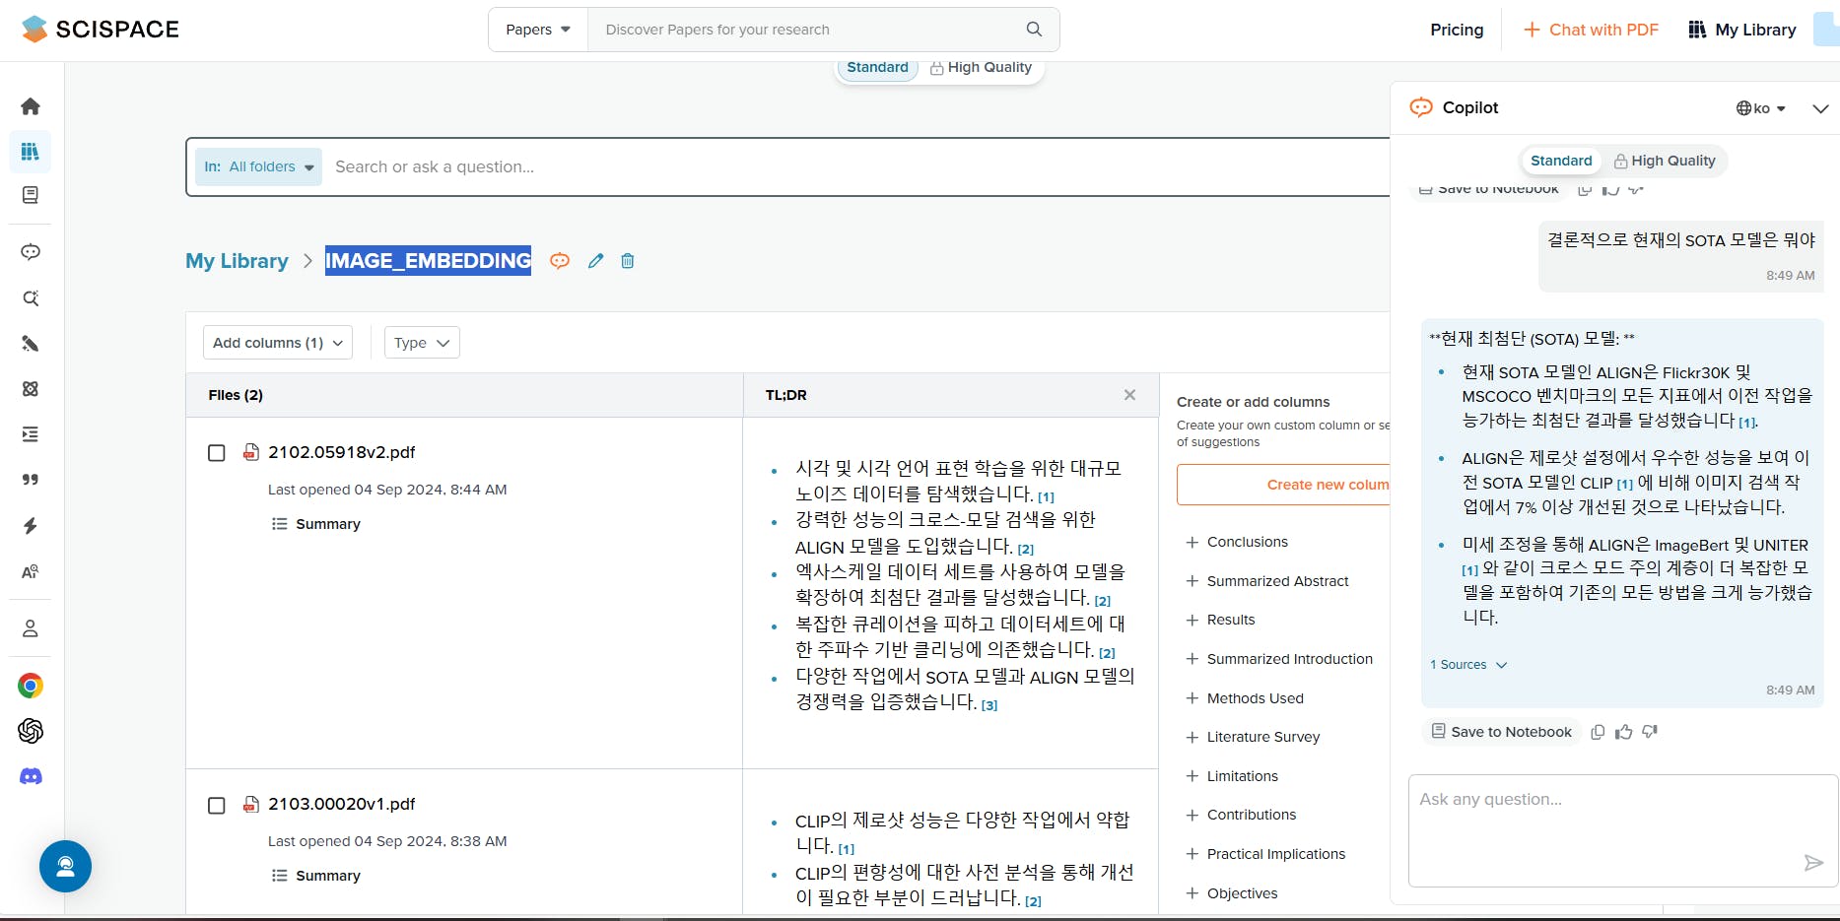The height and width of the screenshot is (921, 1840).
Task: Open the Pricing link
Action: pos(1457,30)
